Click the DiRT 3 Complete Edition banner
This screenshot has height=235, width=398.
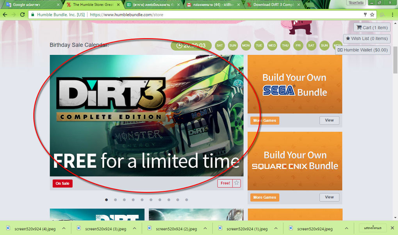click(146, 116)
